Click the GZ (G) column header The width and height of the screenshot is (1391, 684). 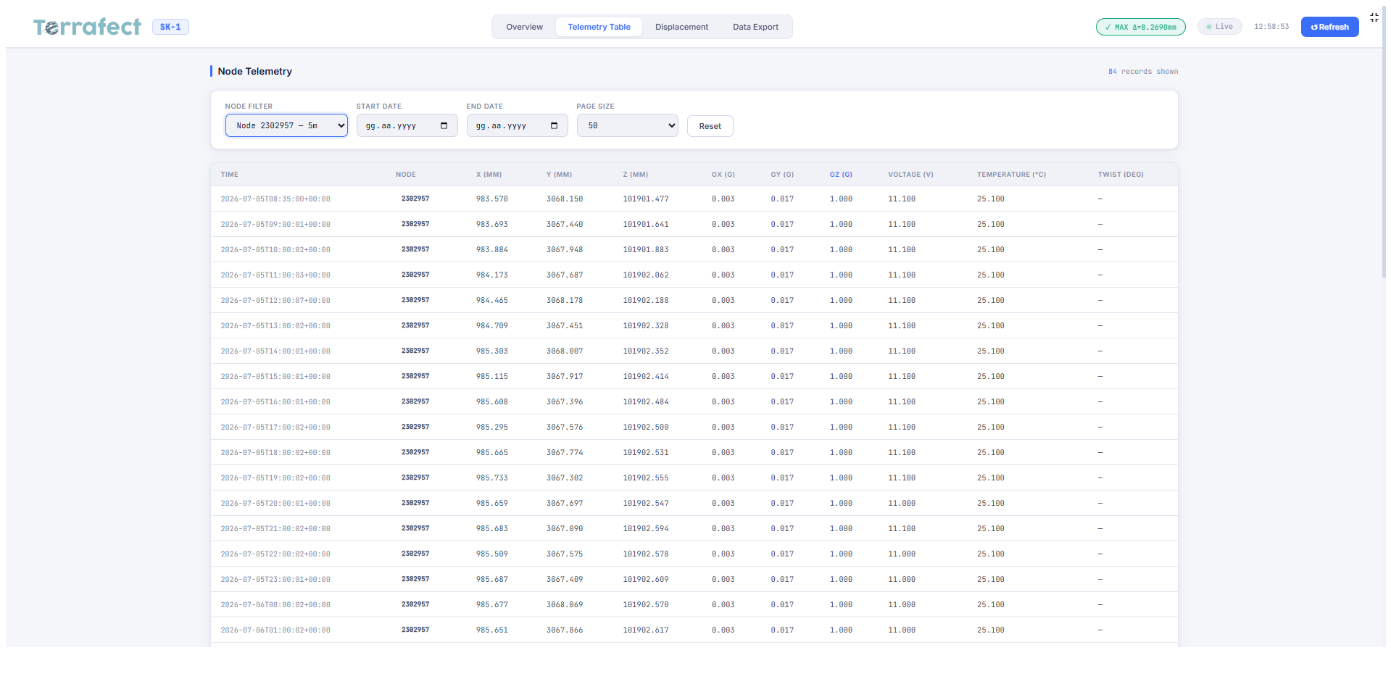click(841, 175)
